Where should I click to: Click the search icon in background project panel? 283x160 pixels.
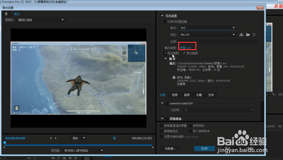pyautogui.click(x=58, y=158)
